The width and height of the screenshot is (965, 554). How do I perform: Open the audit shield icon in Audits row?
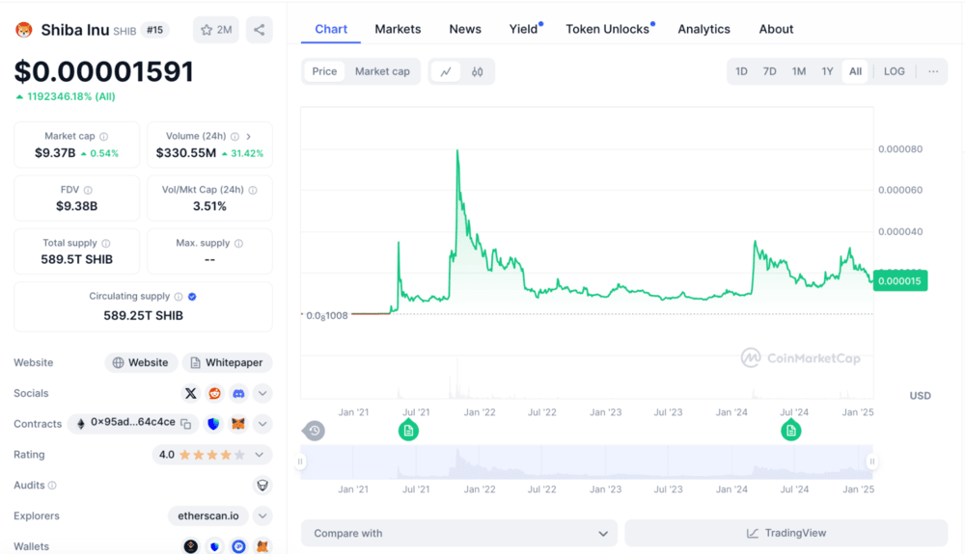262,486
